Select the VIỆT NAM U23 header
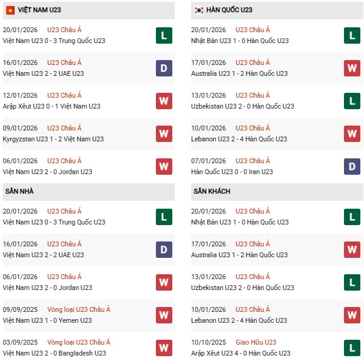The width and height of the screenshot is (364, 361). (x=39, y=10)
